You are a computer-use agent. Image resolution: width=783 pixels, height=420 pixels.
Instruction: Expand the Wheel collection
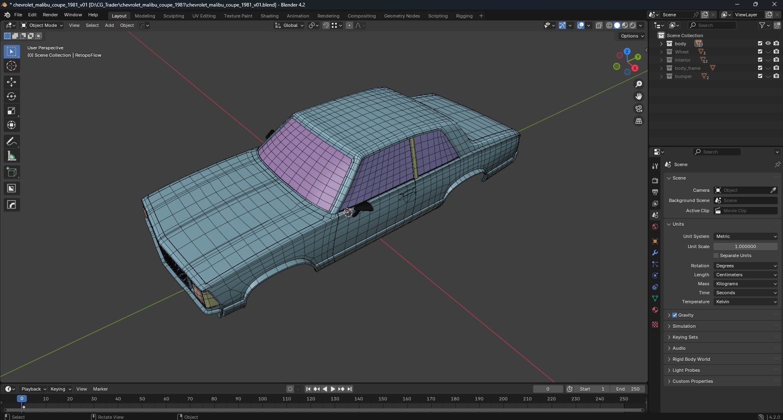tap(661, 52)
